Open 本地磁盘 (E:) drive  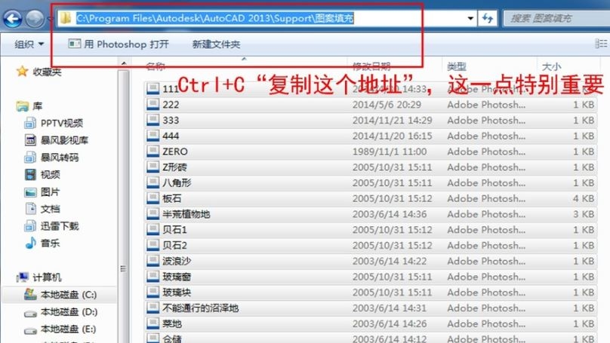pyautogui.click(x=60, y=329)
